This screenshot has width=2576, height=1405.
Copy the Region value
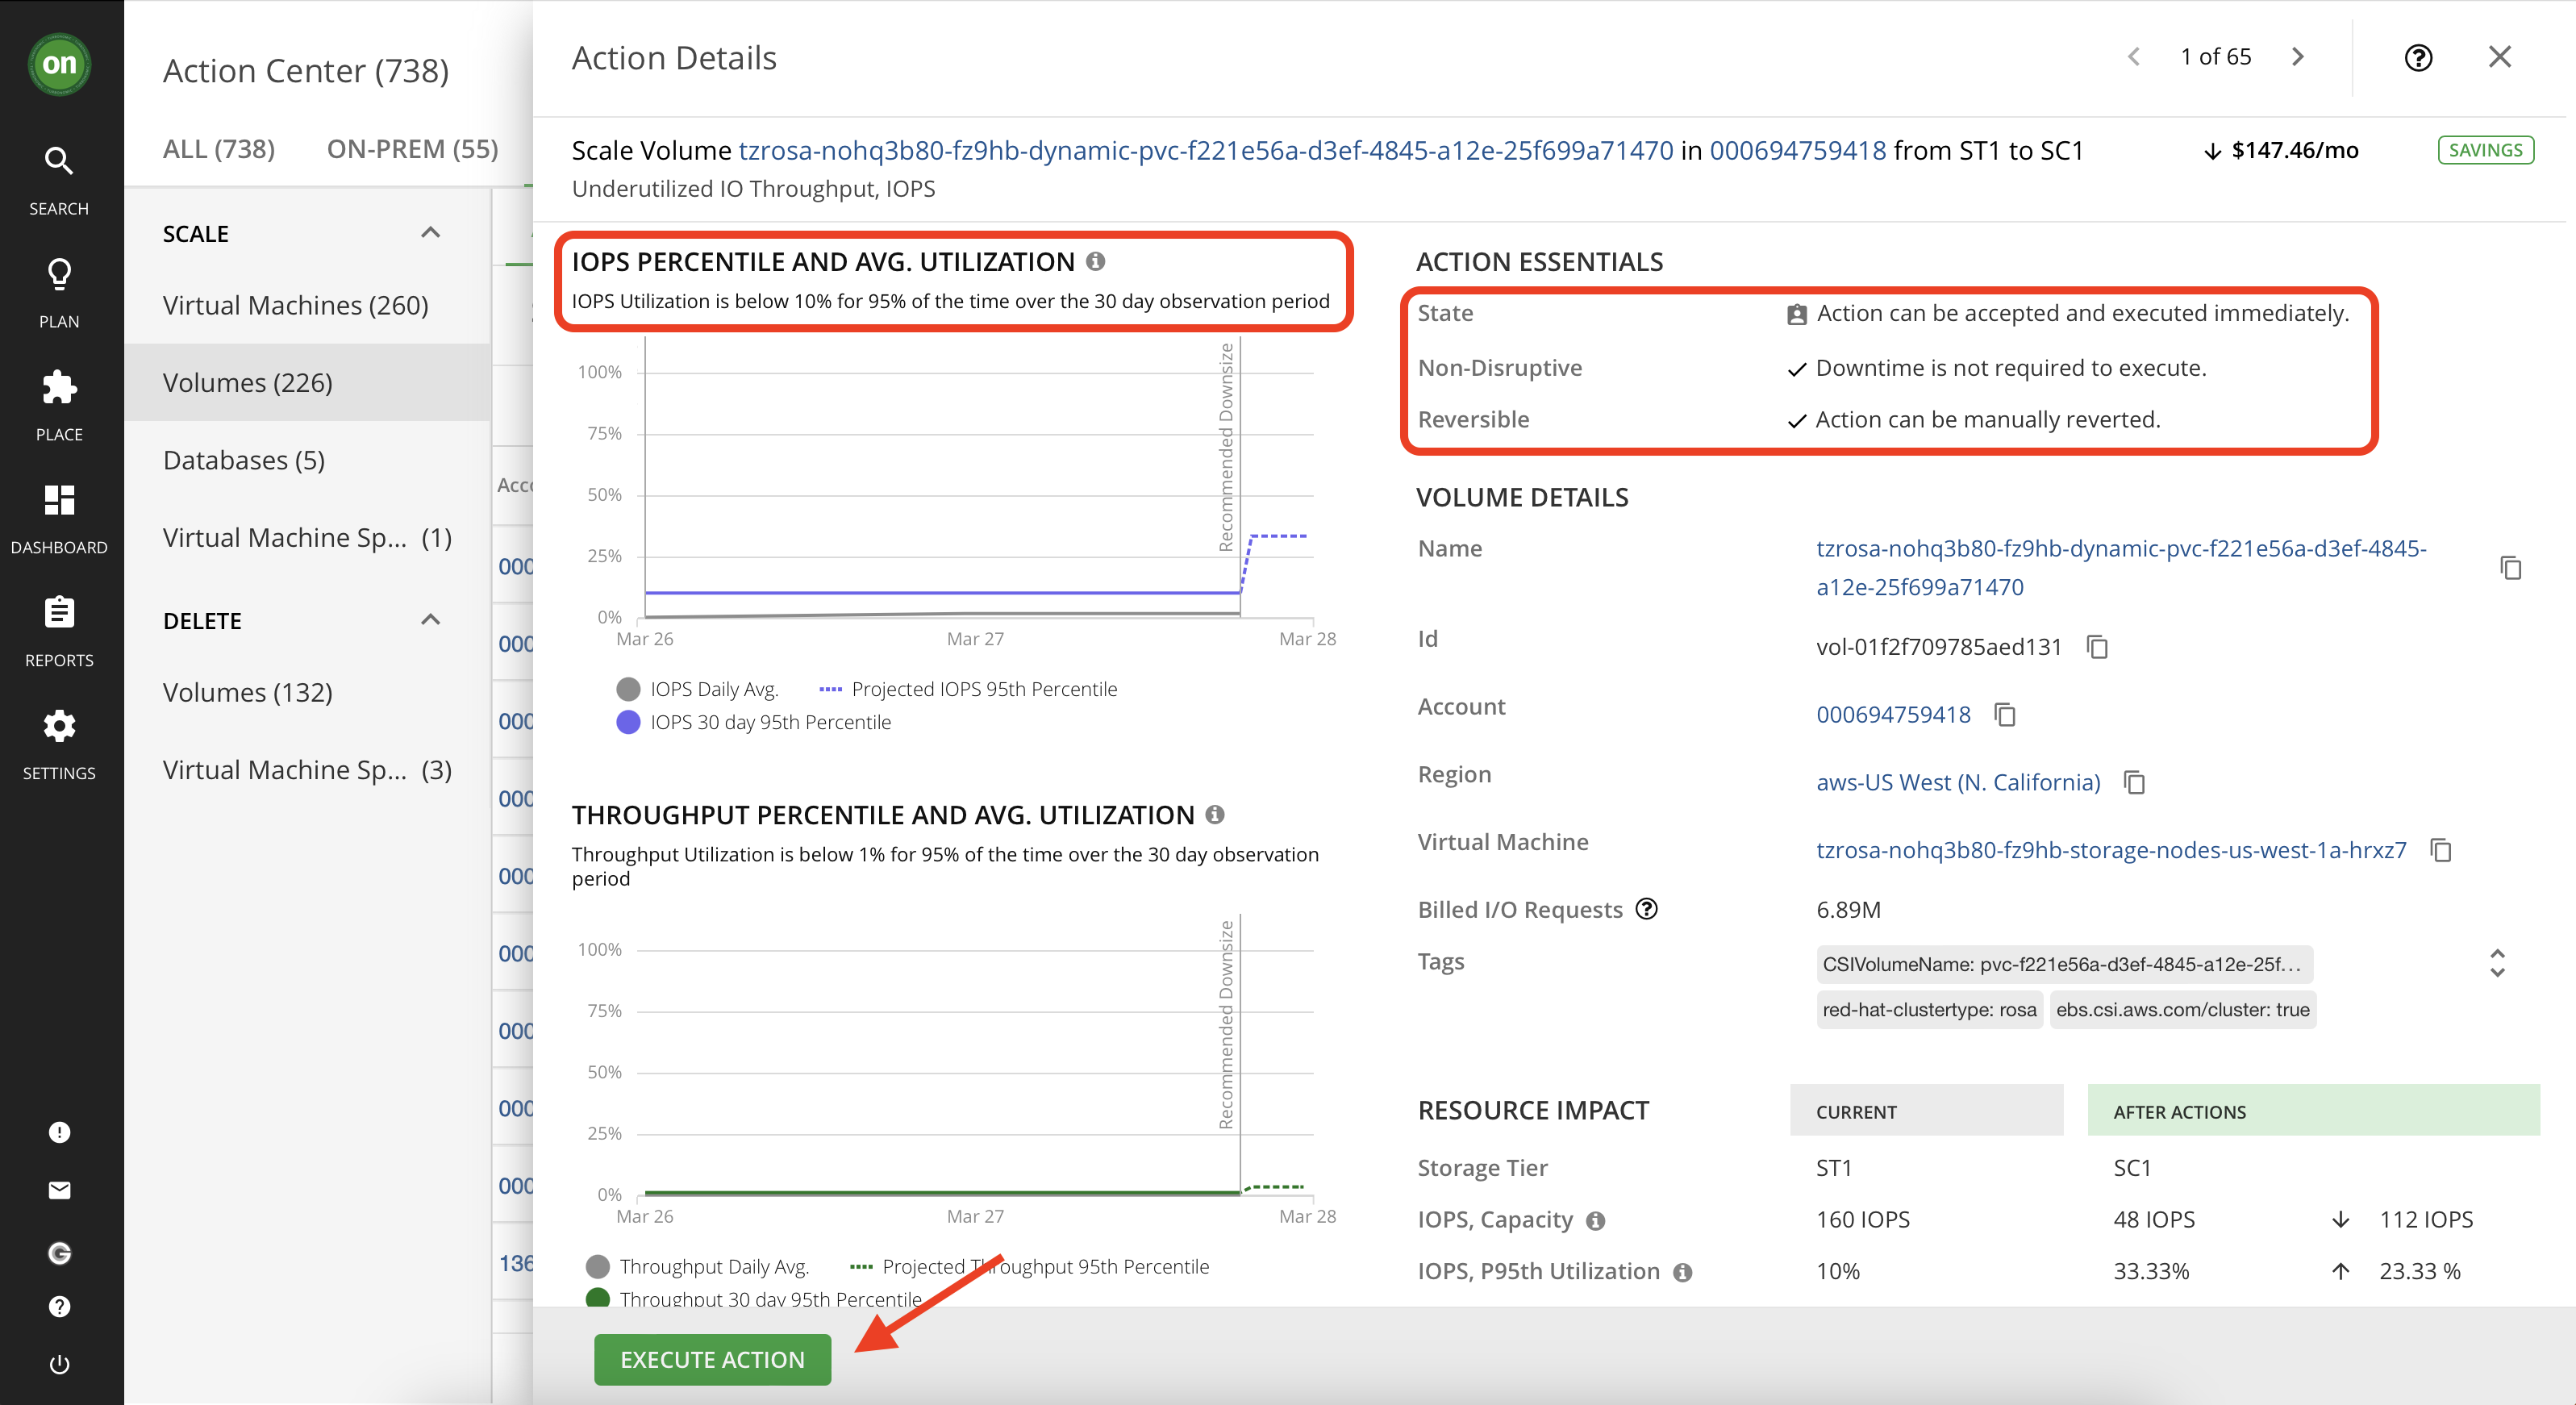pyautogui.click(x=2134, y=782)
